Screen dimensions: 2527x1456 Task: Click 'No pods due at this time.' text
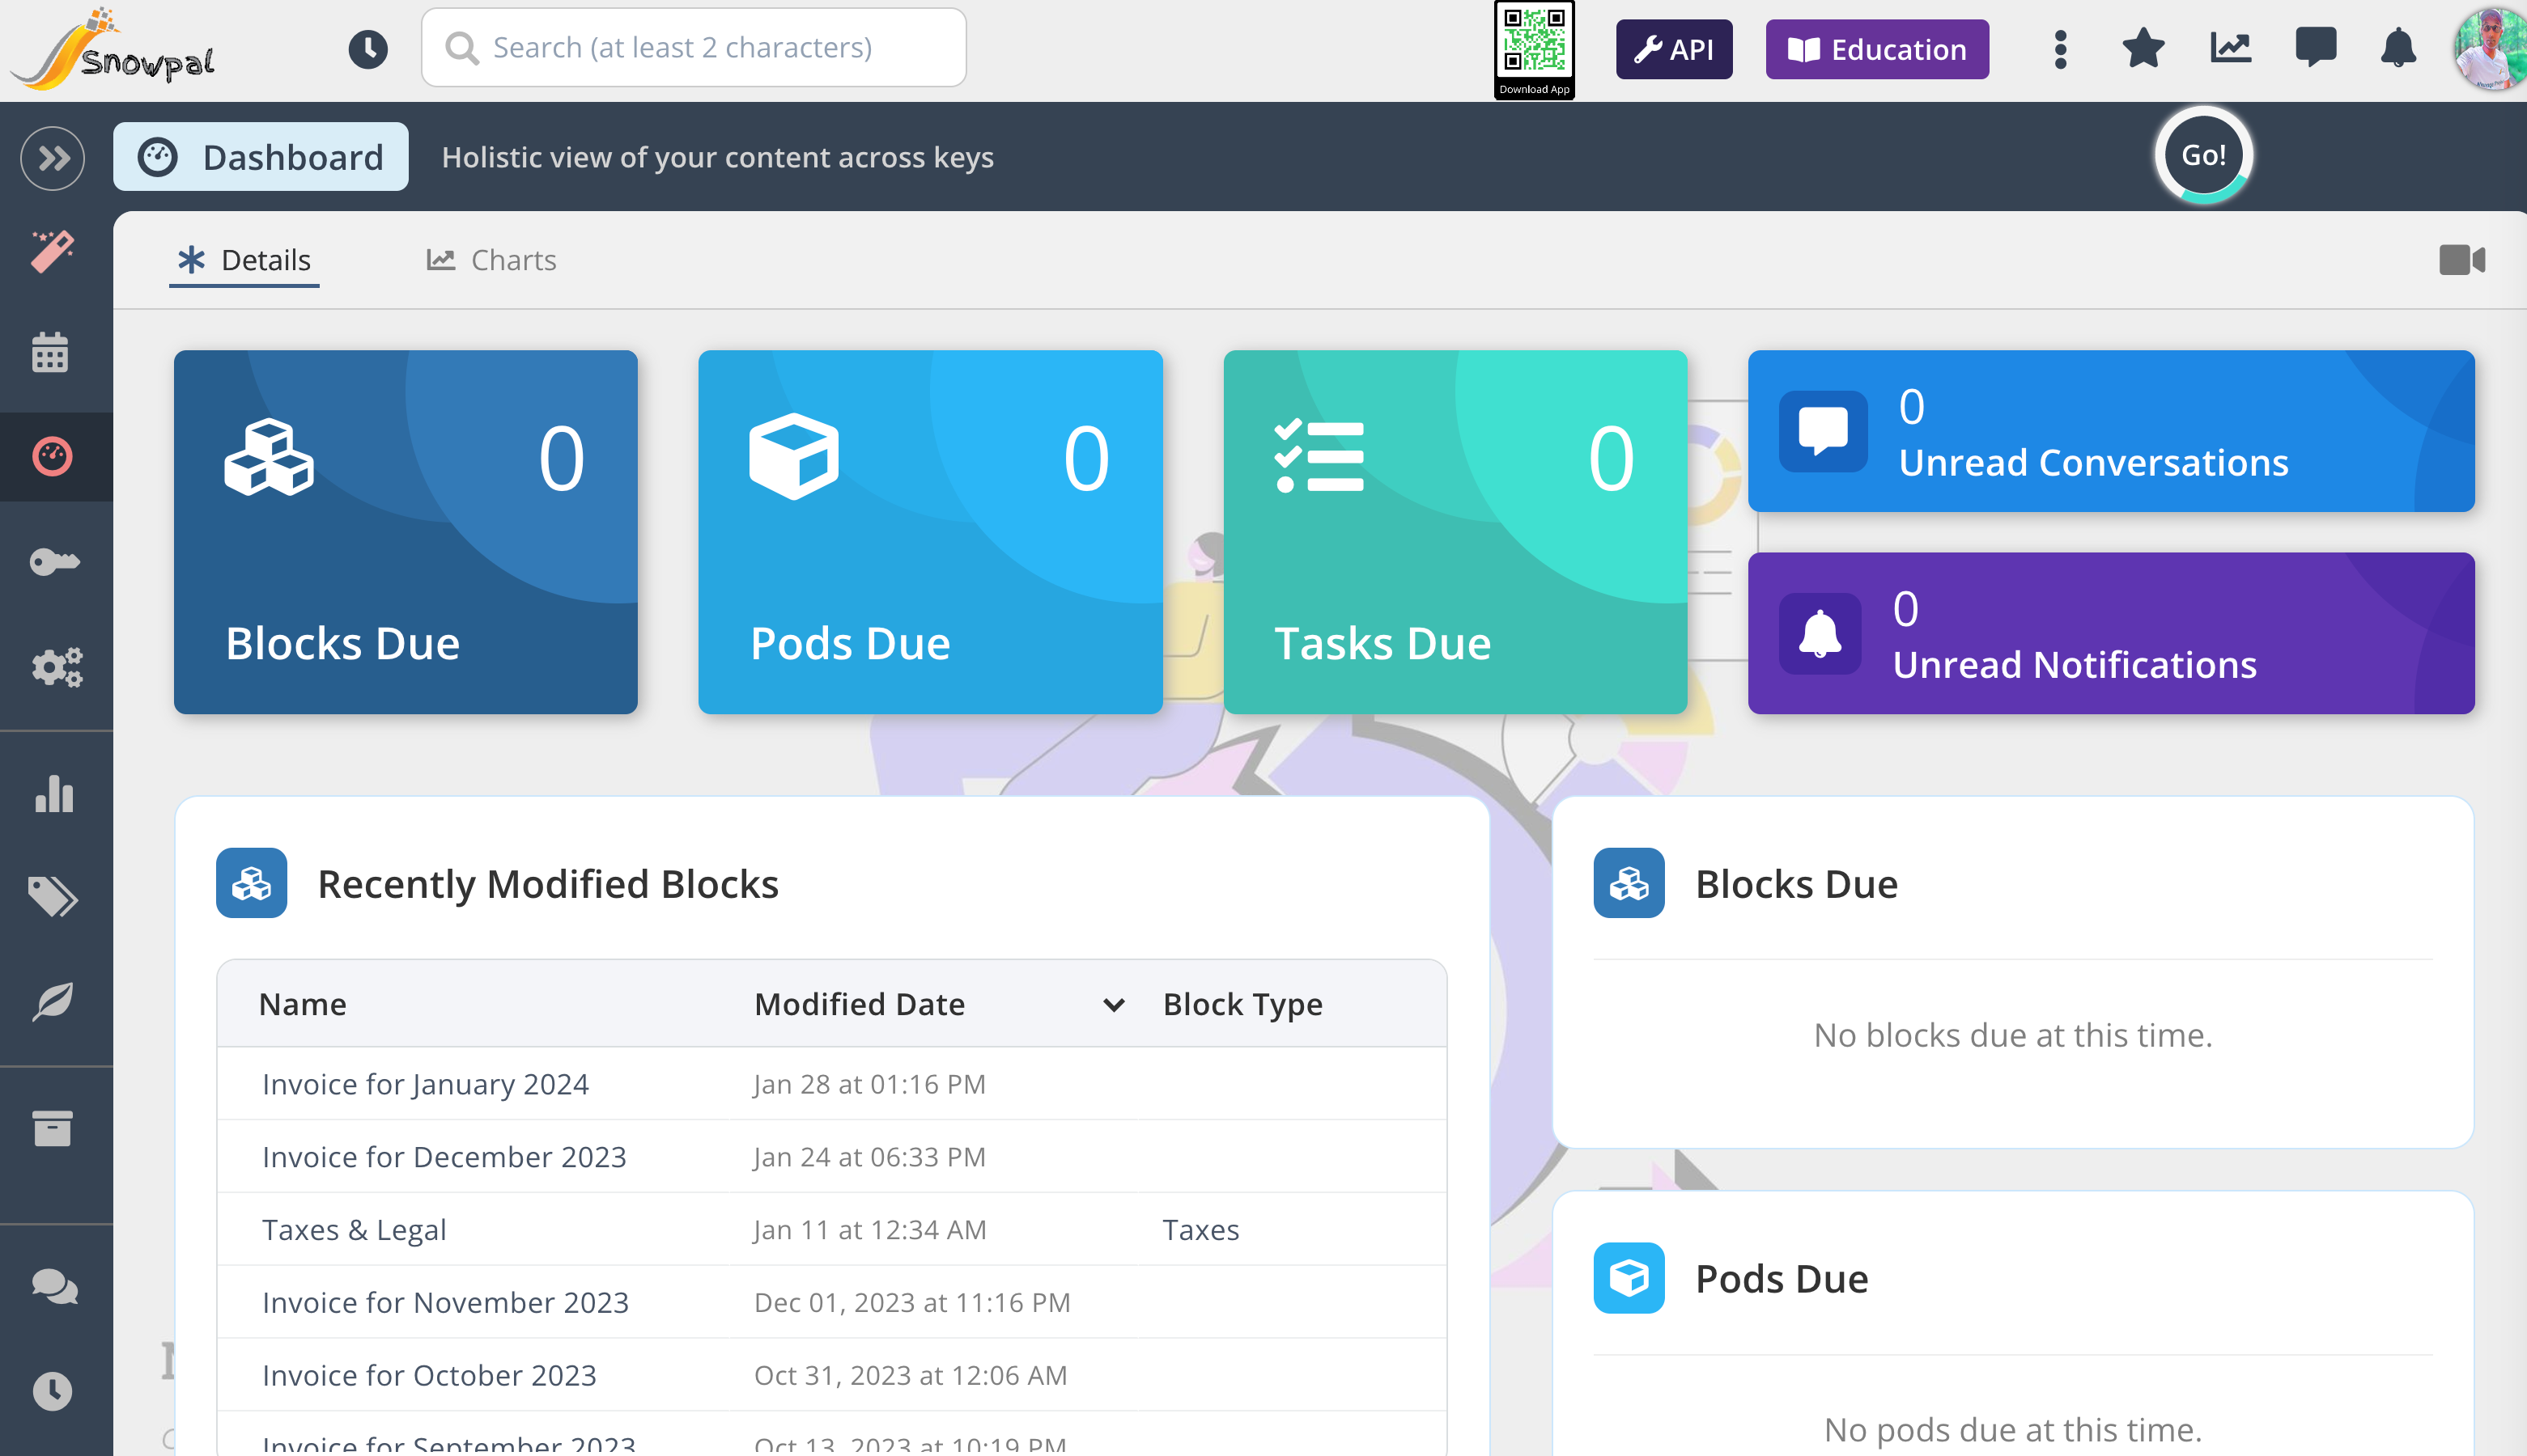[2013, 1430]
